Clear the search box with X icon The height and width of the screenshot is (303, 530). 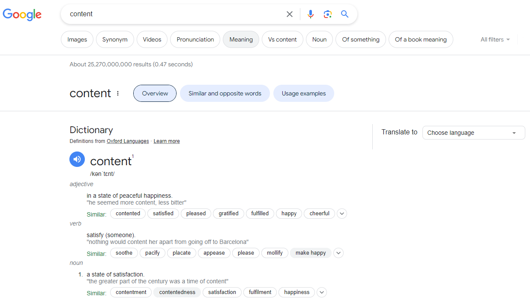point(290,14)
